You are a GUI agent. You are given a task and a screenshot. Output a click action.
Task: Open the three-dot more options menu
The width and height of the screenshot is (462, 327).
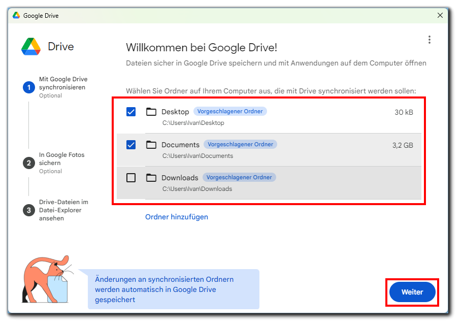pos(430,40)
